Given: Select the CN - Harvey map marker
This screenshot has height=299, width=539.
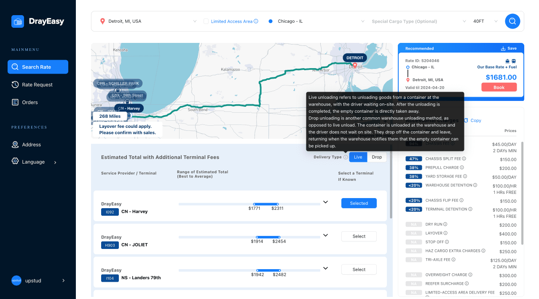Looking at the screenshot, I should click(x=129, y=108).
